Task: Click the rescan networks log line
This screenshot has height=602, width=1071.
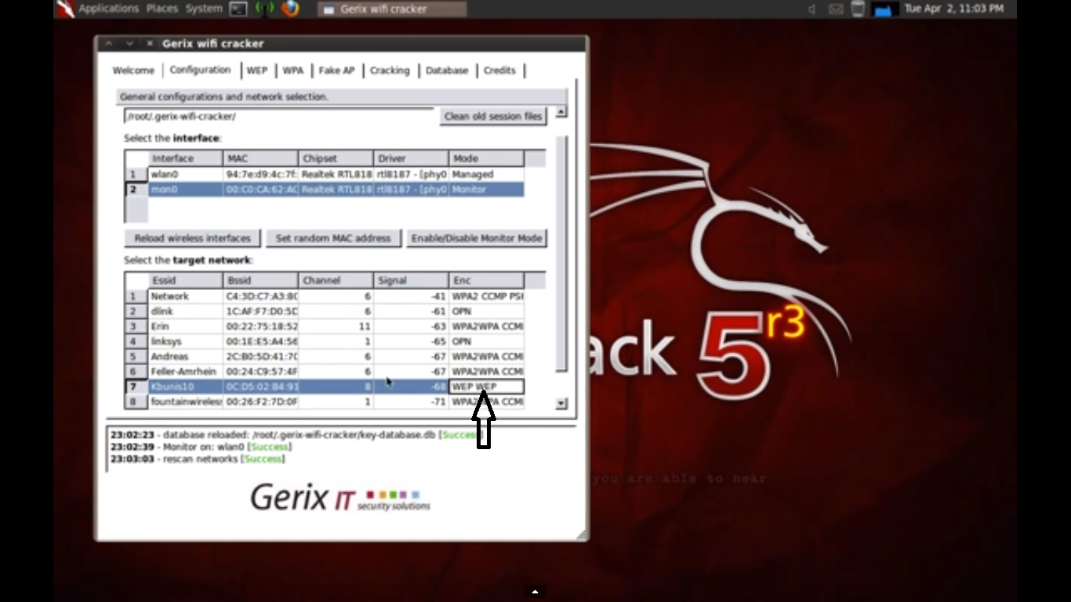Action: [198, 459]
